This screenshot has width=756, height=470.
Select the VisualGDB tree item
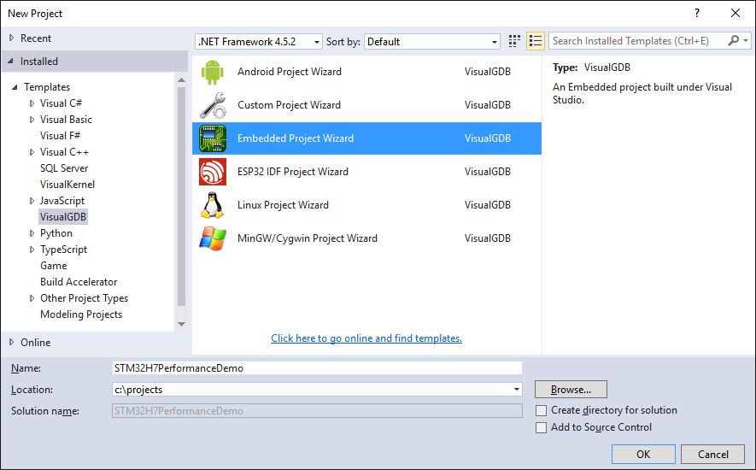pos(63,217)
